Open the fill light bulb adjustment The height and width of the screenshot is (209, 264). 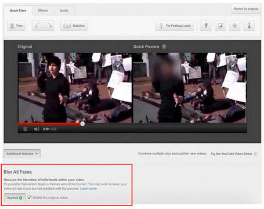pyautogui.click(x=206, y=26)
